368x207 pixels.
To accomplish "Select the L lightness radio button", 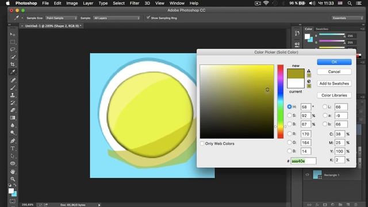I will pyautogui.click(x=325, y=106).
